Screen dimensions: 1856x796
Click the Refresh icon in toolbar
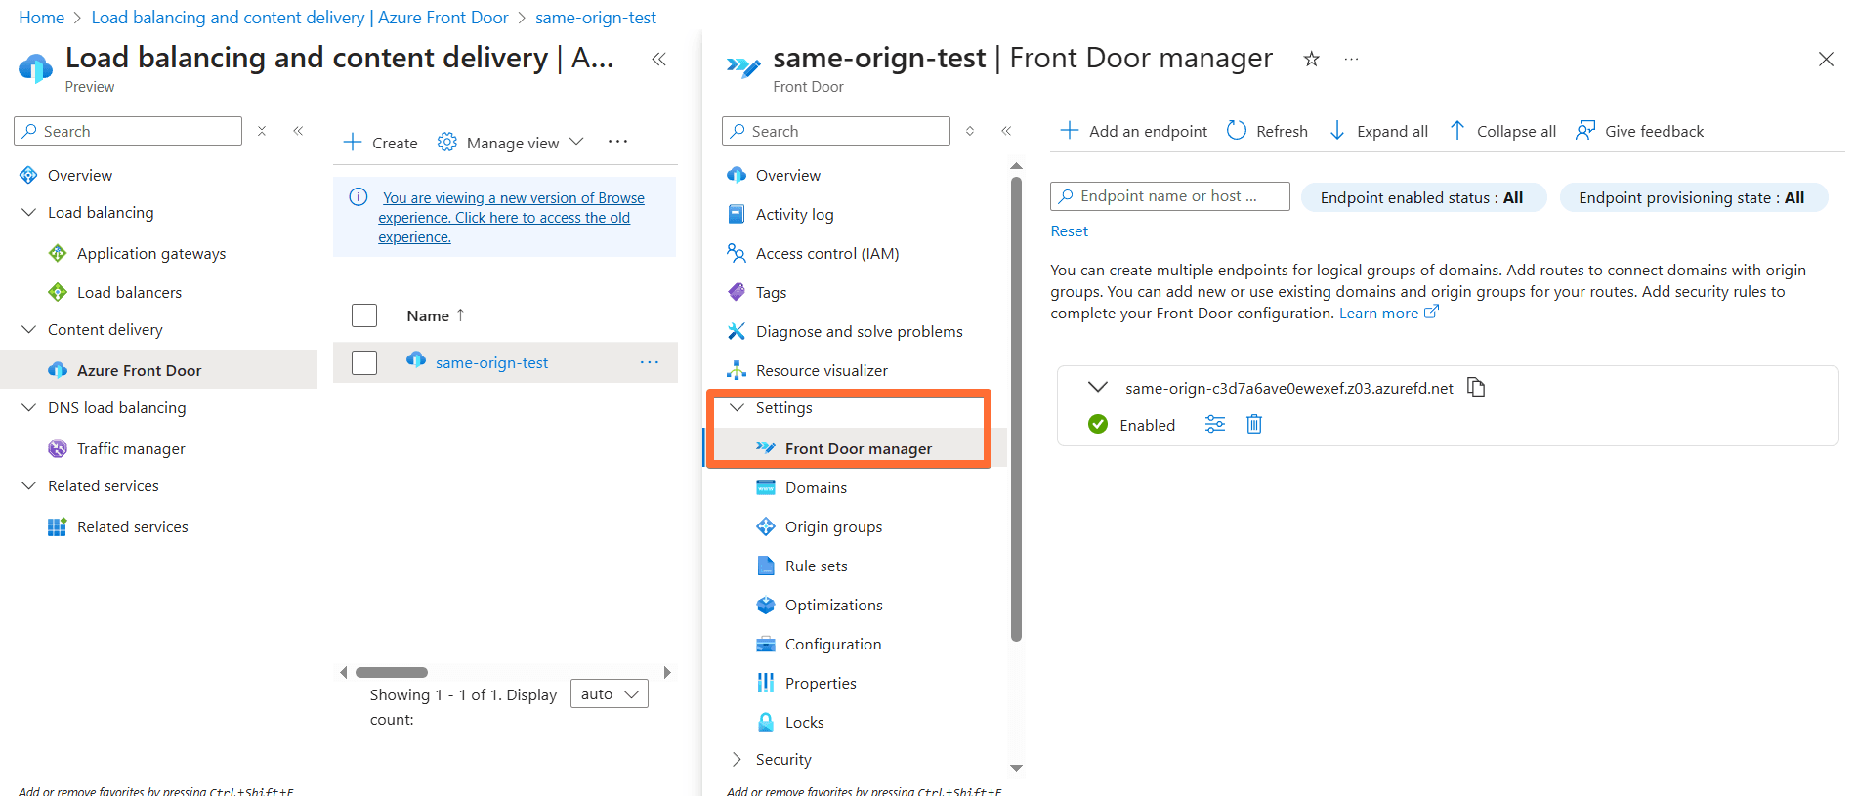1237,131
